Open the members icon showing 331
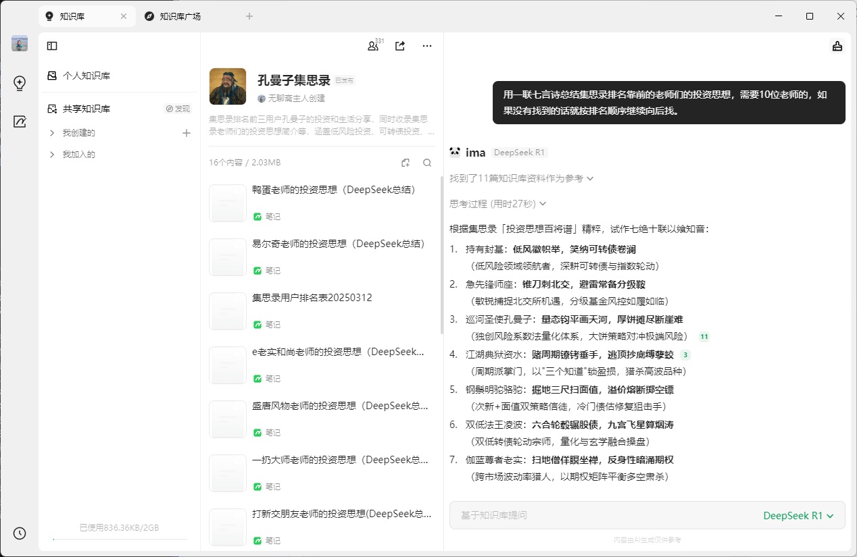This screenshot has height=557, width=857. pos(374,46)
